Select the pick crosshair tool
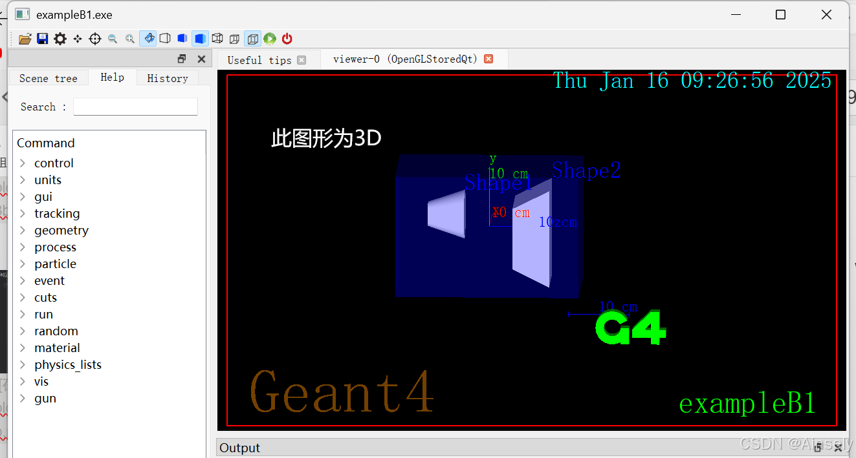Viewport: 856px width, 458px height. tap(95, 39)
